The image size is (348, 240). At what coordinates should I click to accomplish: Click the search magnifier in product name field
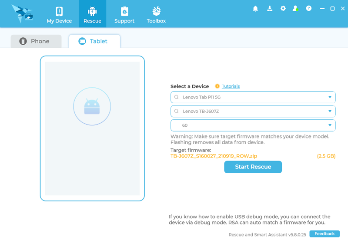click(176, 97)
